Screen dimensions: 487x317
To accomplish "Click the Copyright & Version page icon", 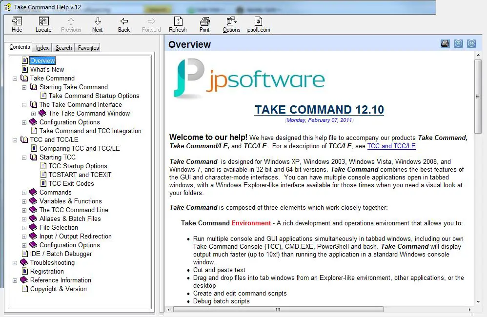I will pos(25,289).
